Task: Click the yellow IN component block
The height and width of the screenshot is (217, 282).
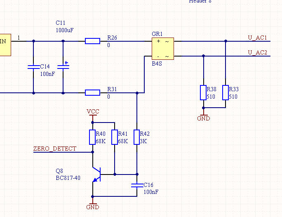Action: tap(5, 45)
